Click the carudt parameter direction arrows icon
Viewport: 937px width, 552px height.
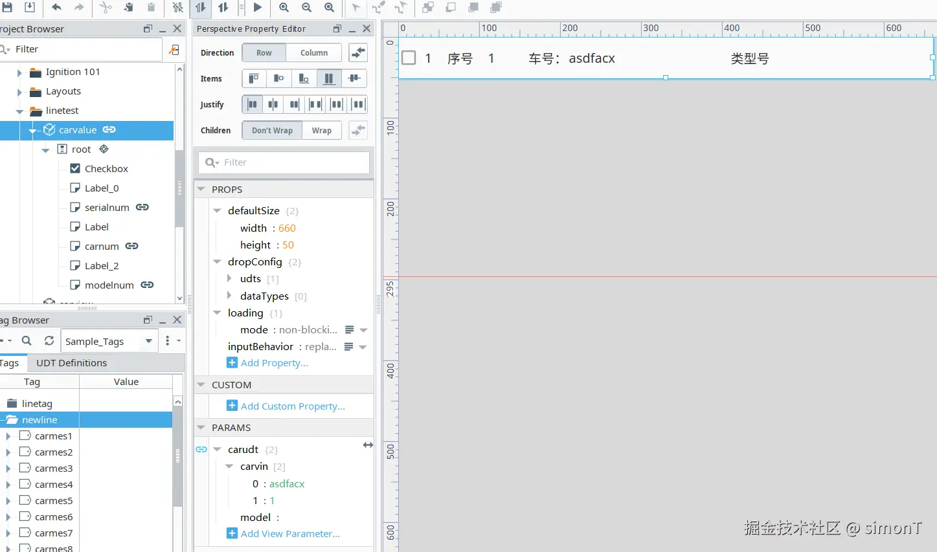pyautogui.click(x=368, y=445)
